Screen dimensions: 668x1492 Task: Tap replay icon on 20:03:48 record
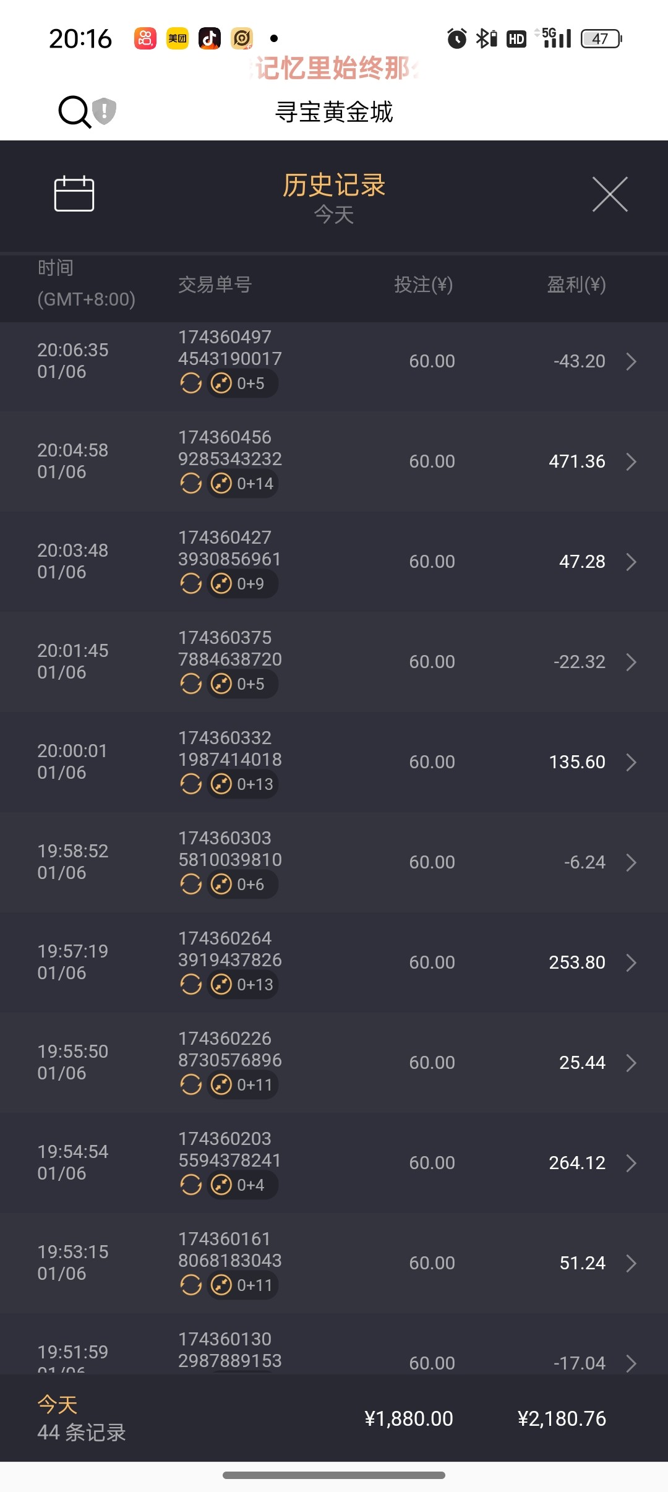click(x=191, y=584)
